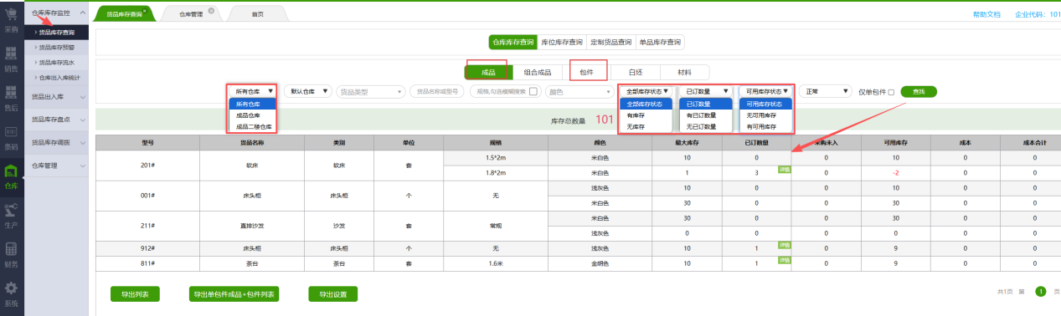Tick the 仅单包件 checkbox
Viewport: 1061px width, 316px height.
coord(891,92)
